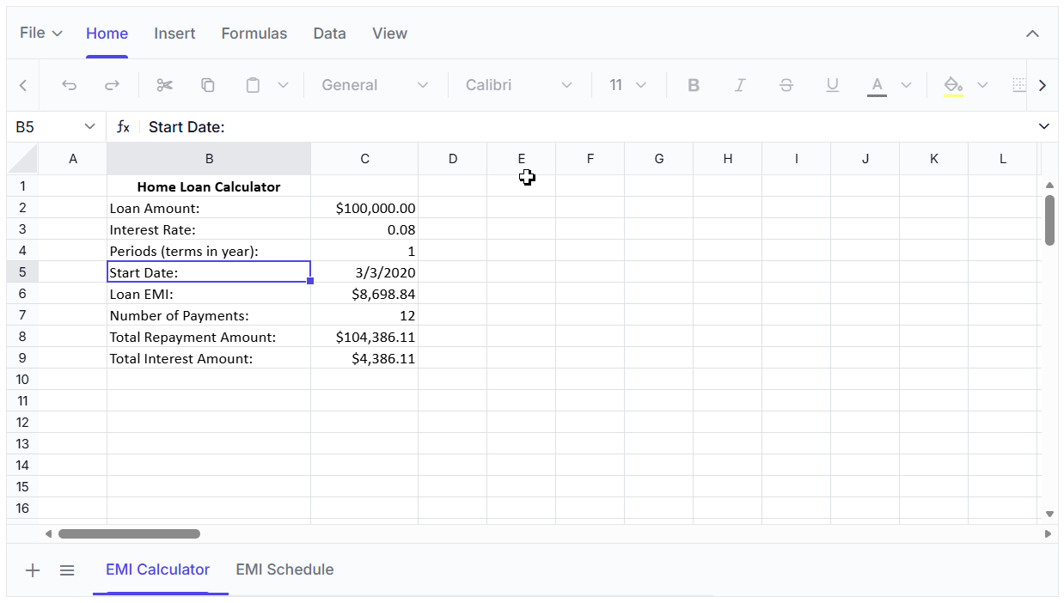Open the list of all sheets icon
This screenshot has width=1064, height=603.
(67, 570)
